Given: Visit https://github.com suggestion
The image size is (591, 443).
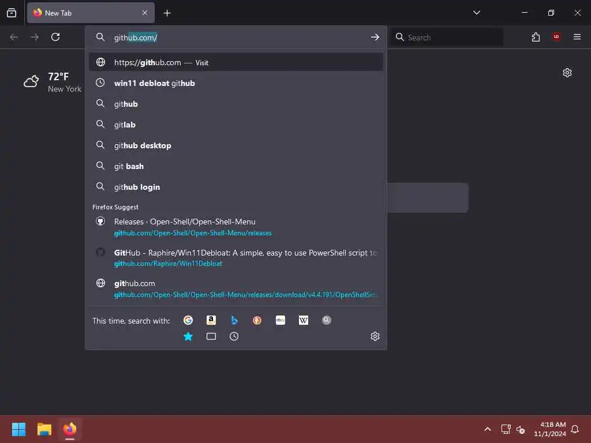Looking at the screenshot, I should coord(235,62).
